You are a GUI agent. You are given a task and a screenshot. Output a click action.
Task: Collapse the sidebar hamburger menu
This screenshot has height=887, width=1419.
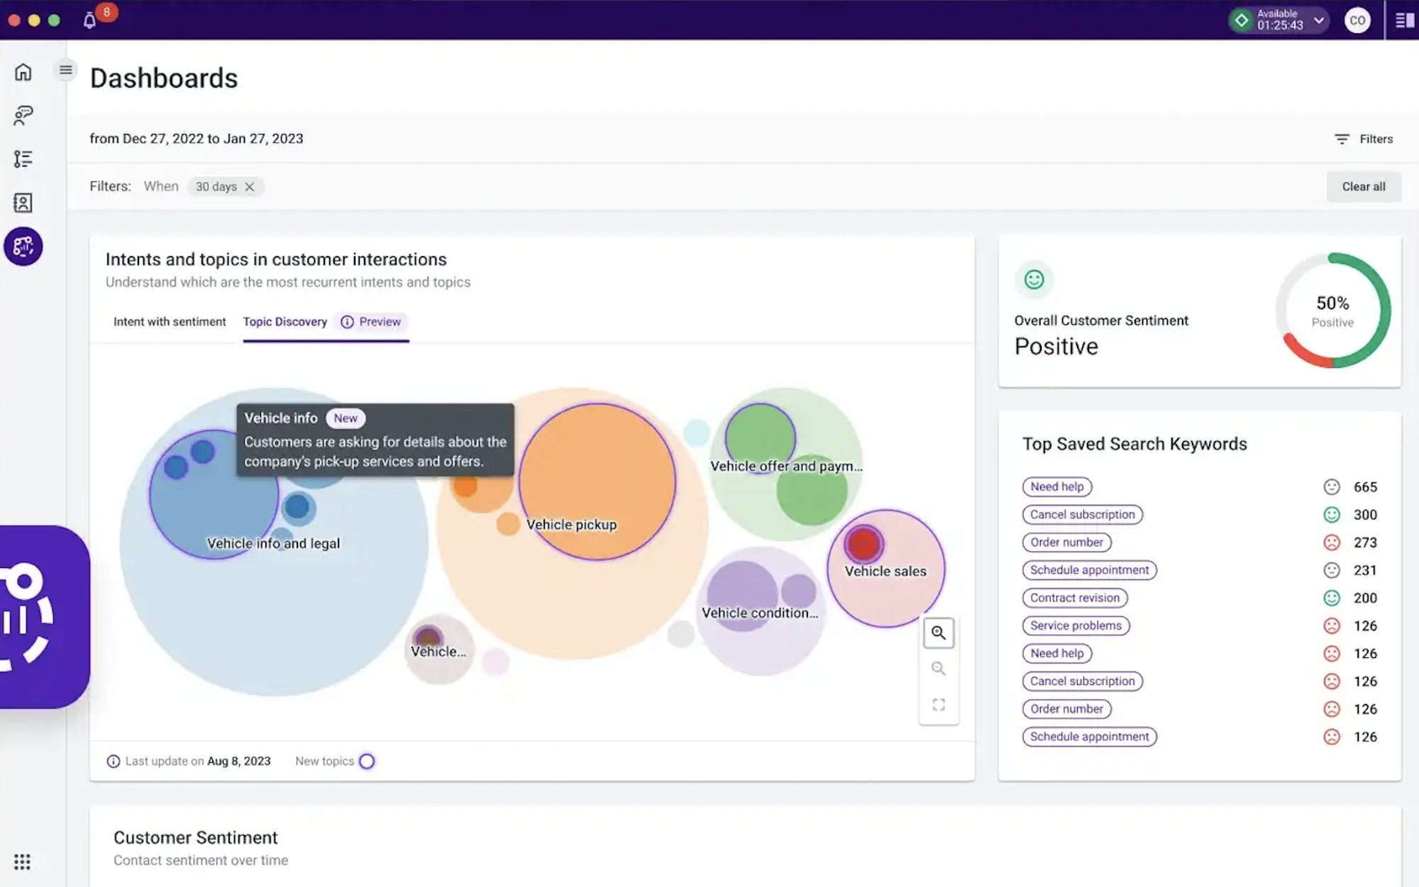pos(65,69)
